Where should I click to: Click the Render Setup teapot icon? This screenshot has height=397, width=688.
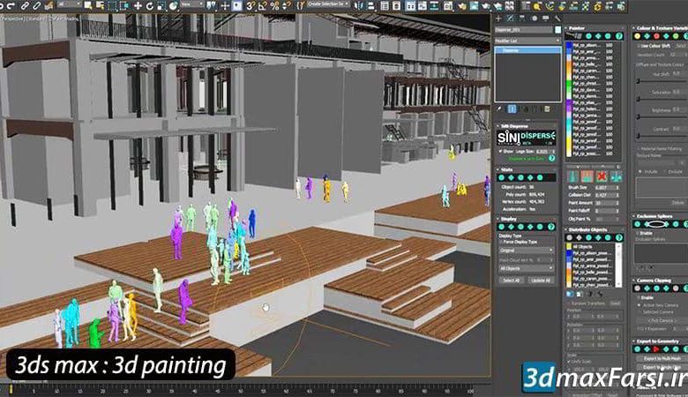(463, 4)
